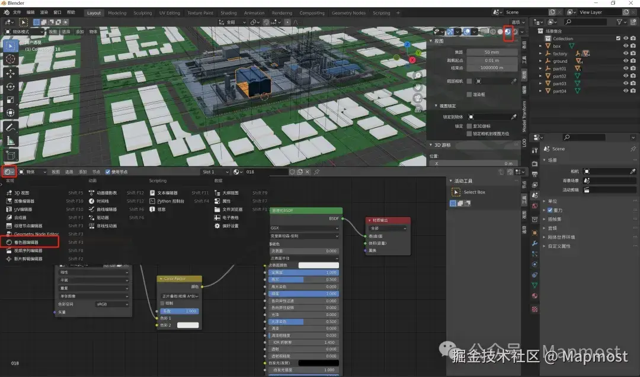Select the Move tool in viewport toolbar

point(11,73)
